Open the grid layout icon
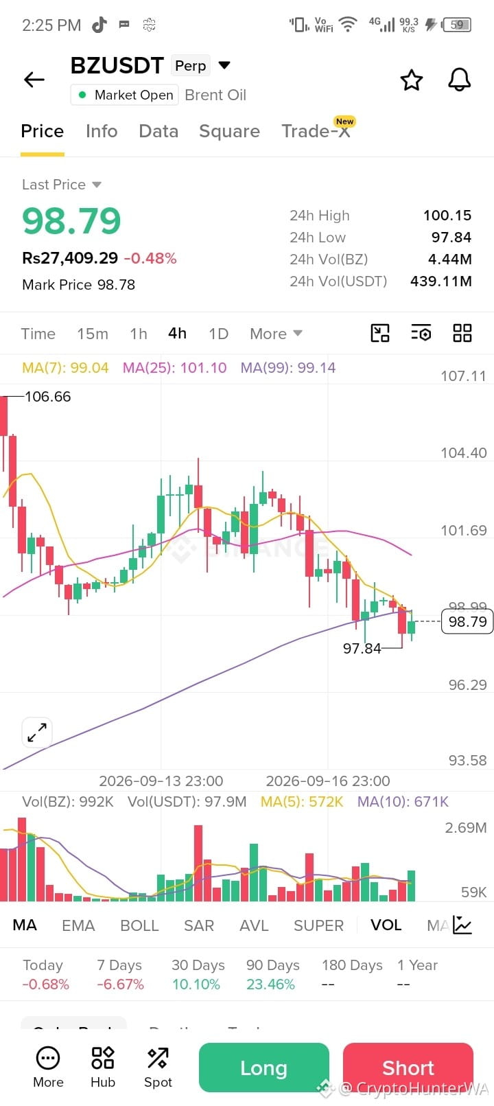The height and width of the screenshot is (1106, 494). click(462, 334)
